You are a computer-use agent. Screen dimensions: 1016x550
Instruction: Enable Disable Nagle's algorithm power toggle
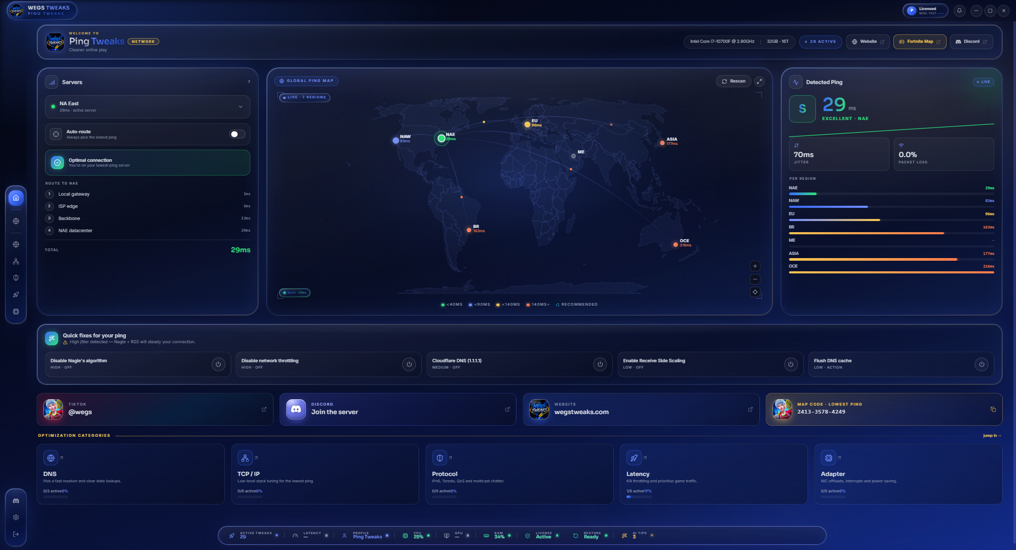[x=218, y=364]
